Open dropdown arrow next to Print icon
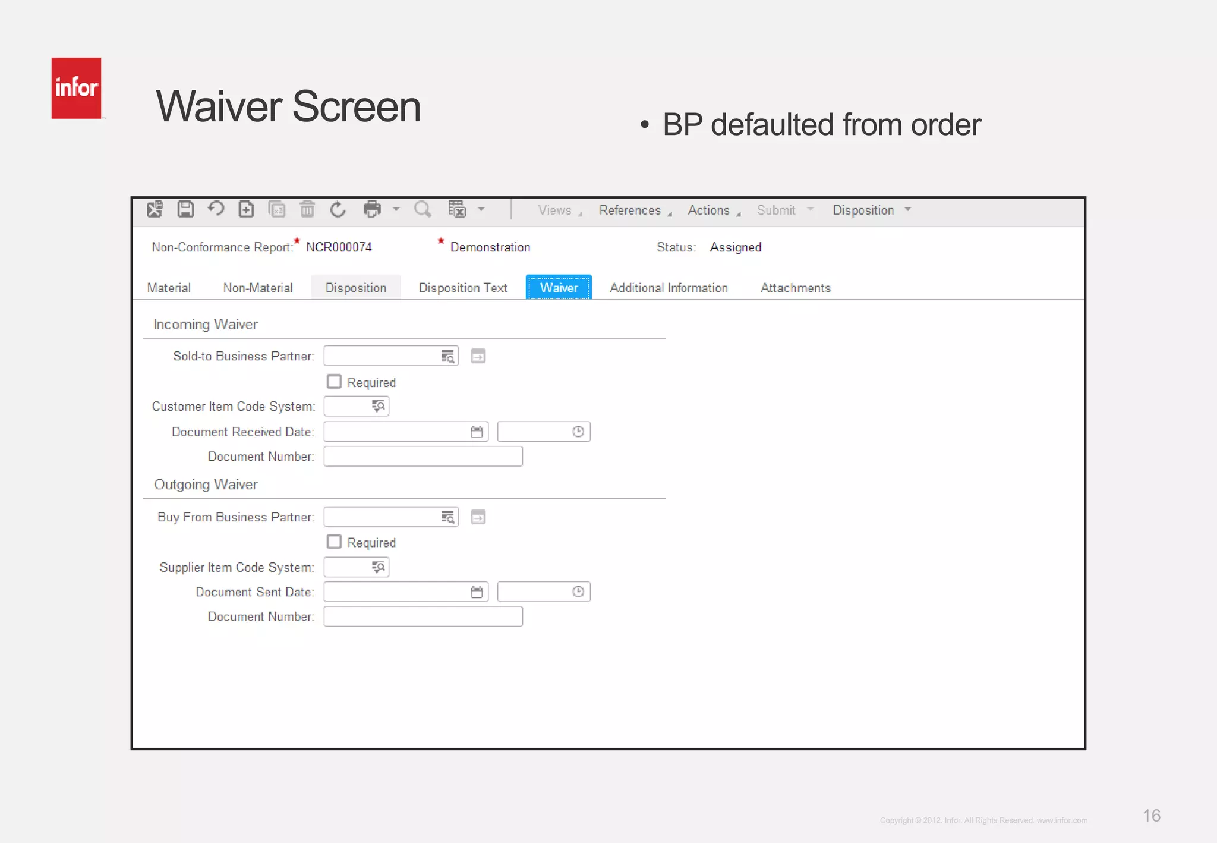Screen dimensions: 1217x843 pyautogui.click(x=396, y=209)
